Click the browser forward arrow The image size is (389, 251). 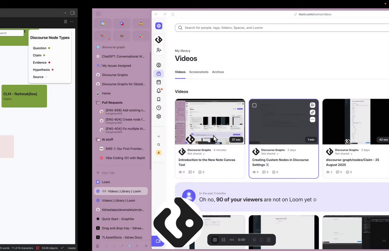(164, 14)
